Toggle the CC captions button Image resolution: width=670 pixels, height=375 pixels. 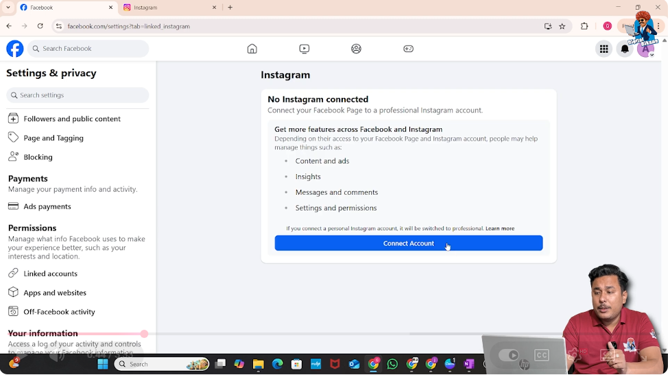click(541, 355)
